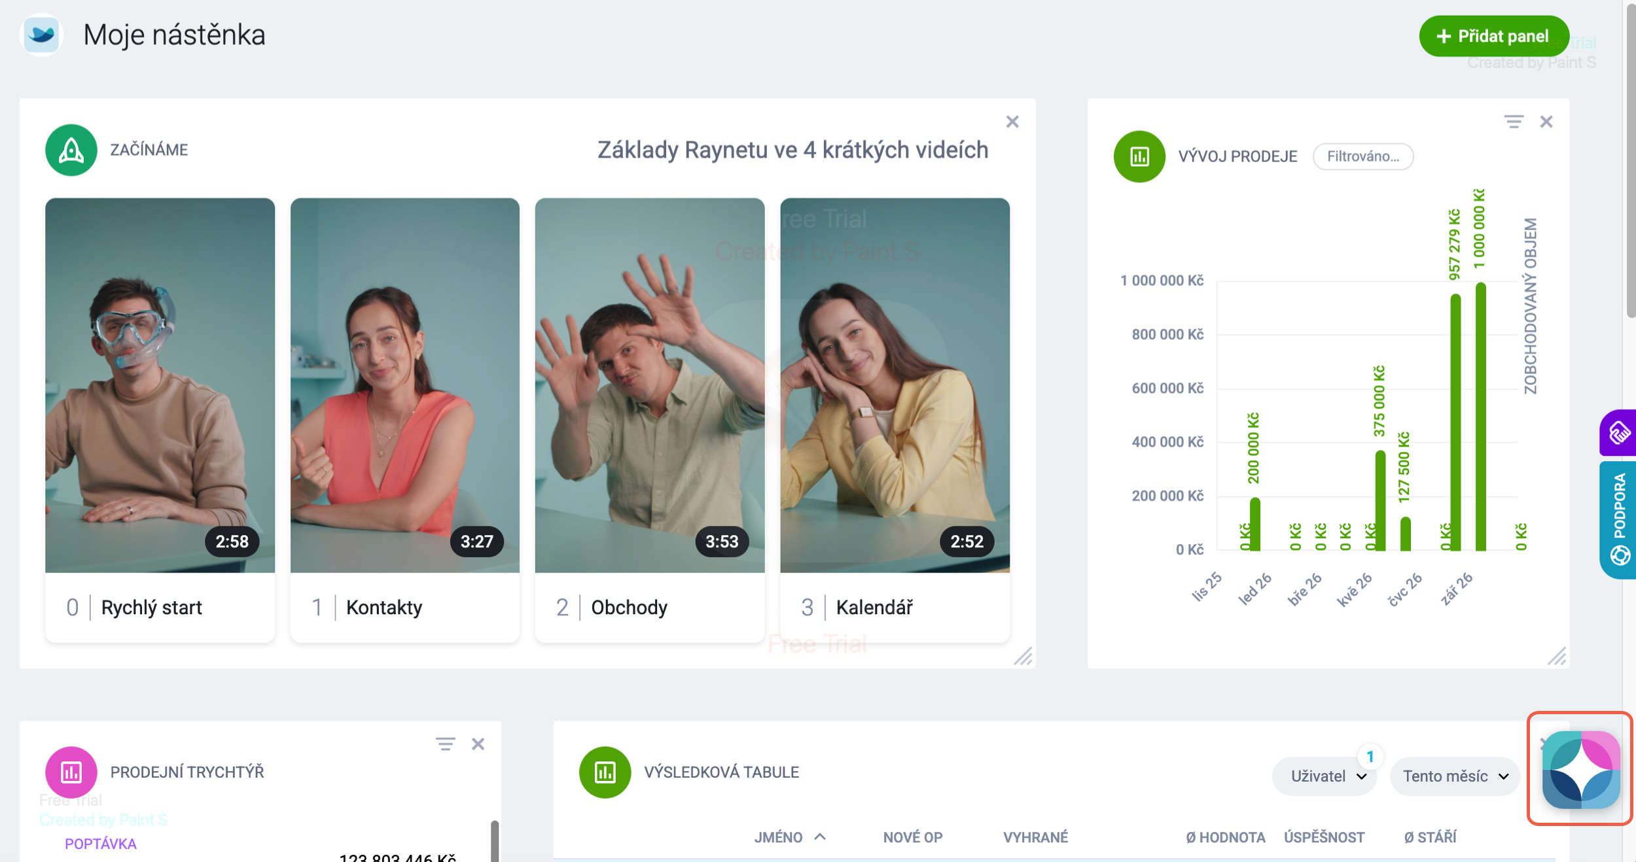Open filter settings of Vývoj prodeje panel

(1514, 122)
